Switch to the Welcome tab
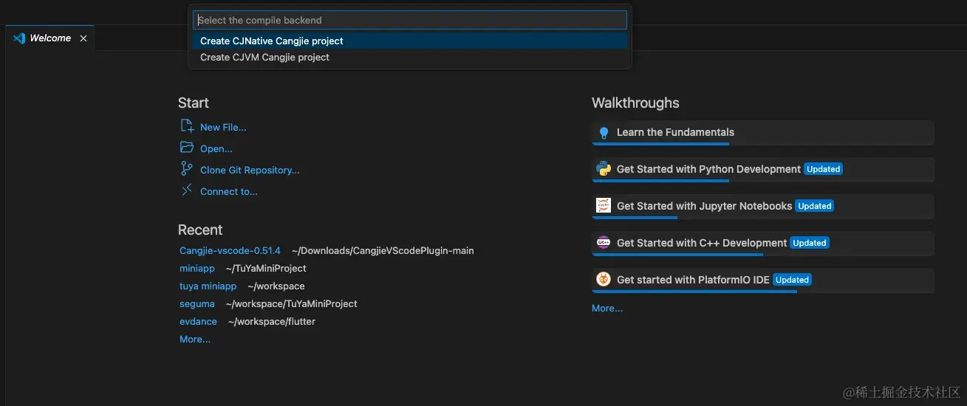 coord(49,38)
